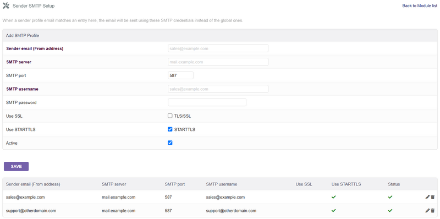Click mail.example.com in the support@otherdomain.com row
The height and width of the screenshot is (219, 440).
119,210
